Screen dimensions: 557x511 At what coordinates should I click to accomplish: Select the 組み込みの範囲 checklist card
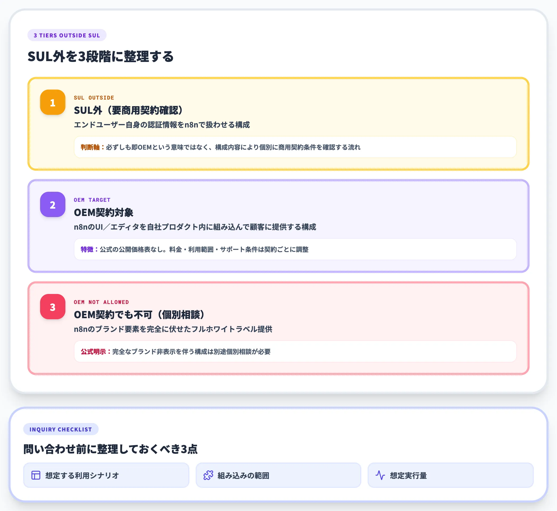(278, 475)
